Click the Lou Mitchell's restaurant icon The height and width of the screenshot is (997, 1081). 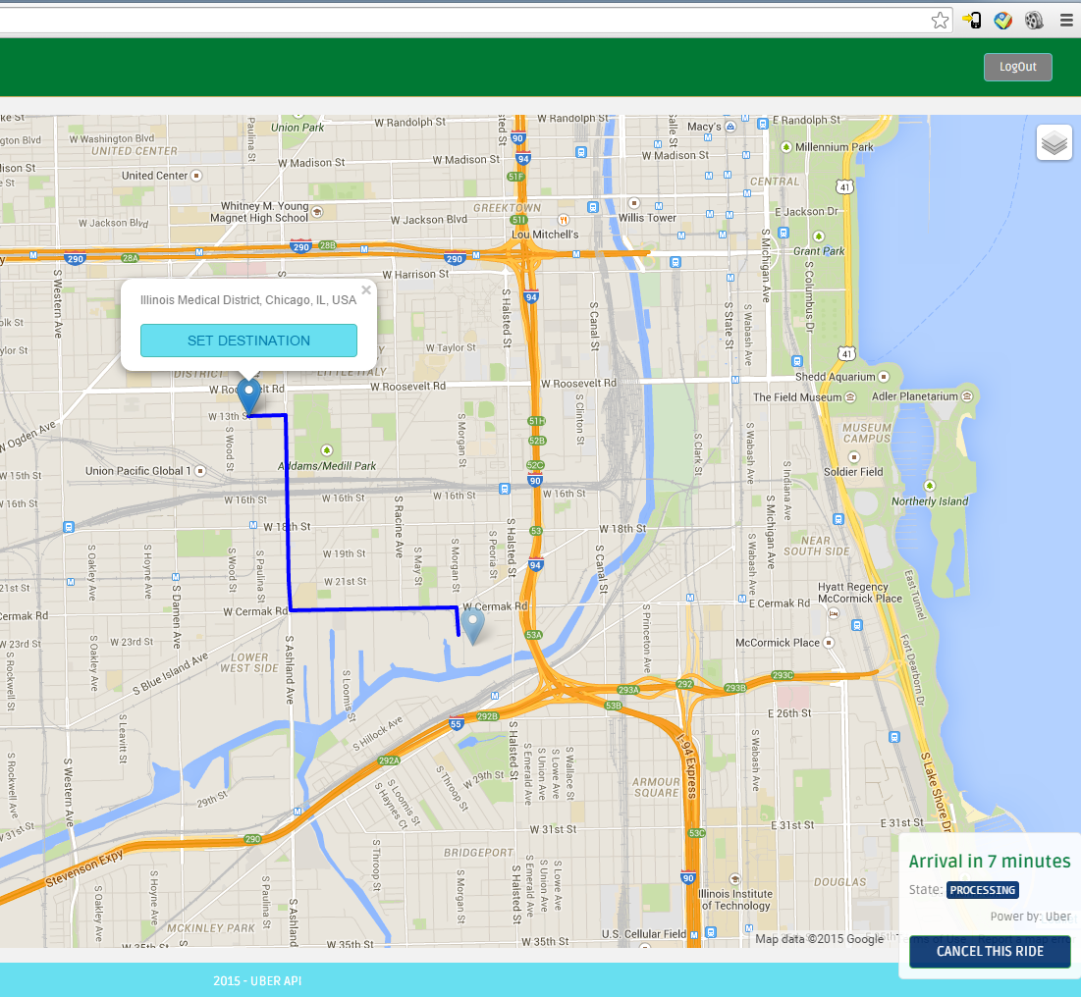564,221
